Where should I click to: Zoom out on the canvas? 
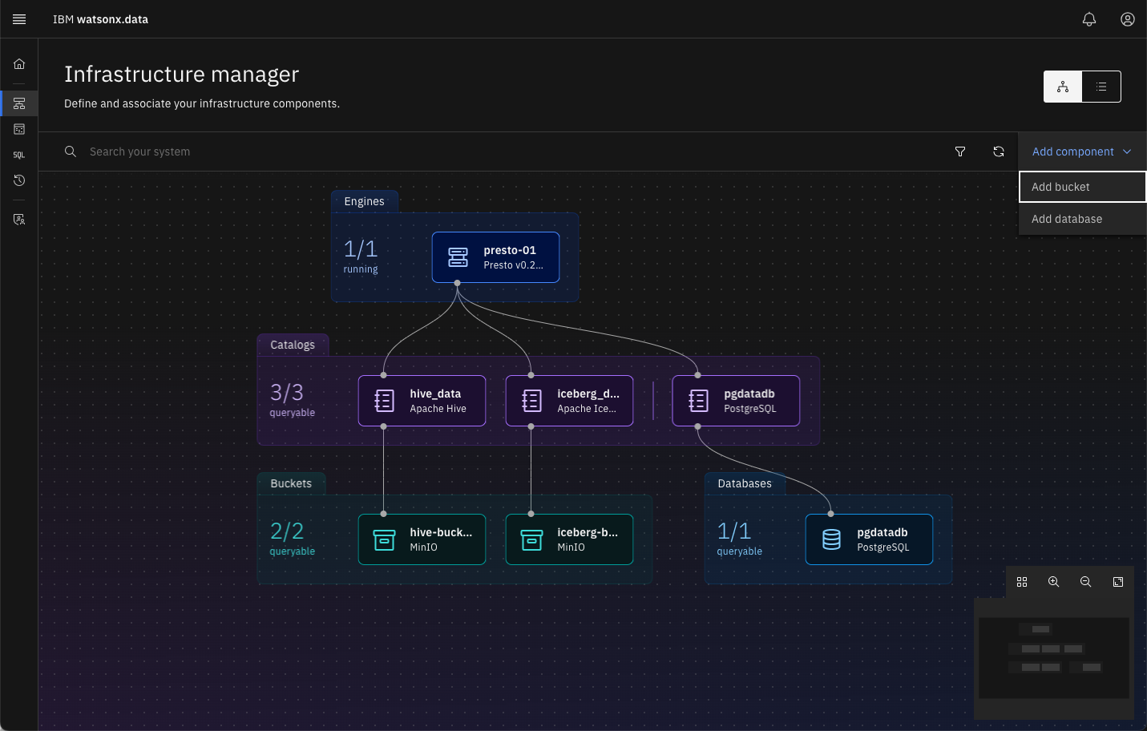(x=1086, y=582)
